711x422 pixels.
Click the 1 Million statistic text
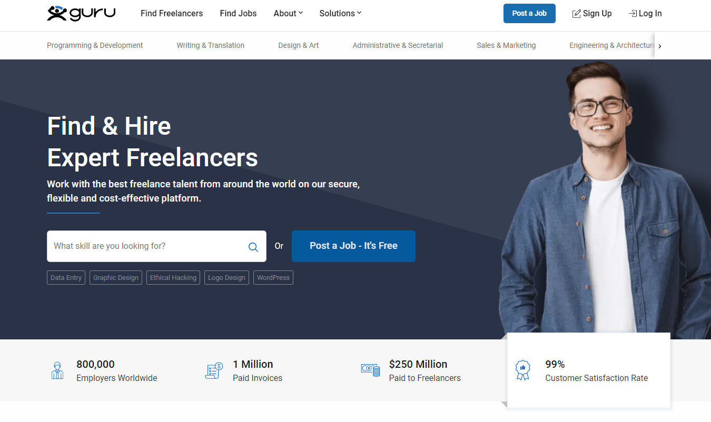tap(253, 364)
